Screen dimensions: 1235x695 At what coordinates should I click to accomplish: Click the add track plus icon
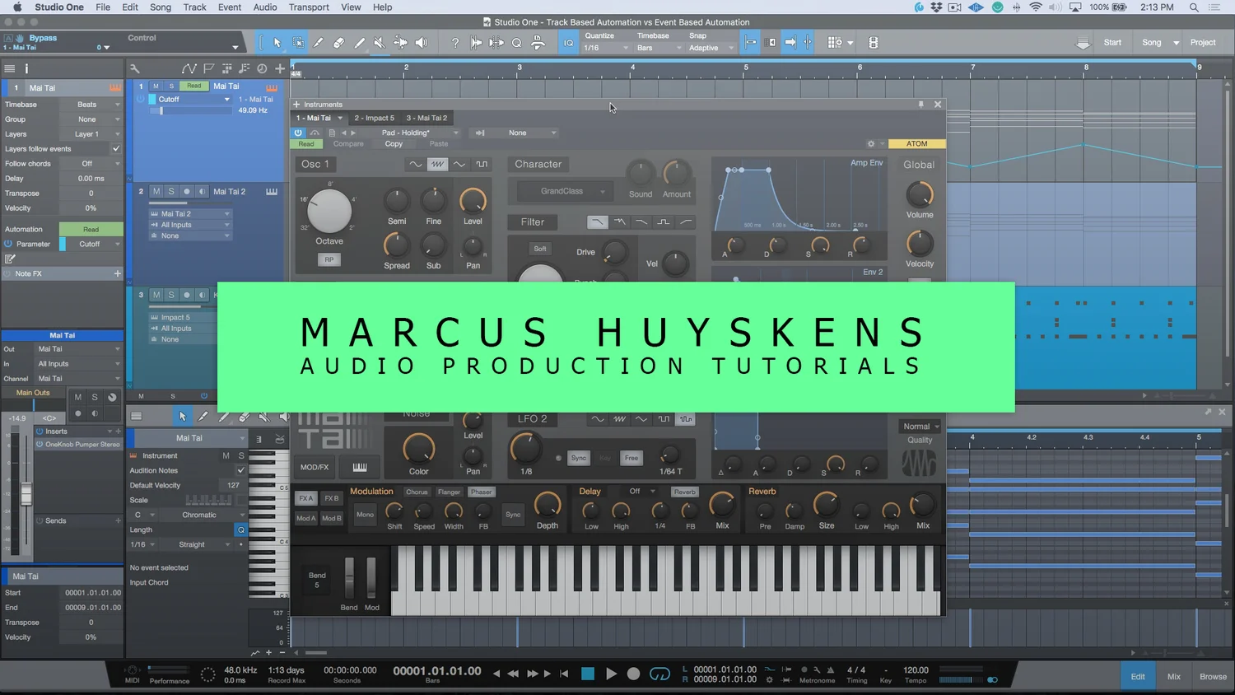280,68
